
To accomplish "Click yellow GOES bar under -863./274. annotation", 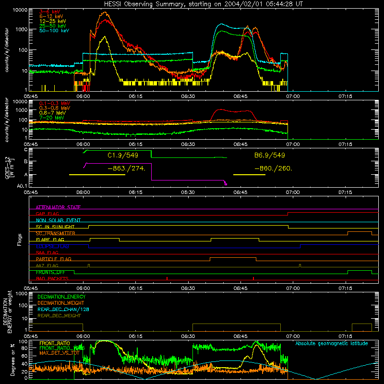I will pos(97,175).
